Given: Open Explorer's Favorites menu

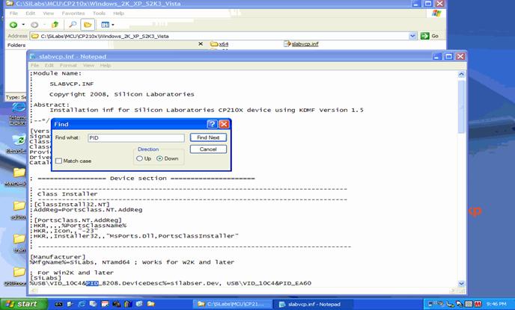Looking at the screenshot, I should coord(73,13).
